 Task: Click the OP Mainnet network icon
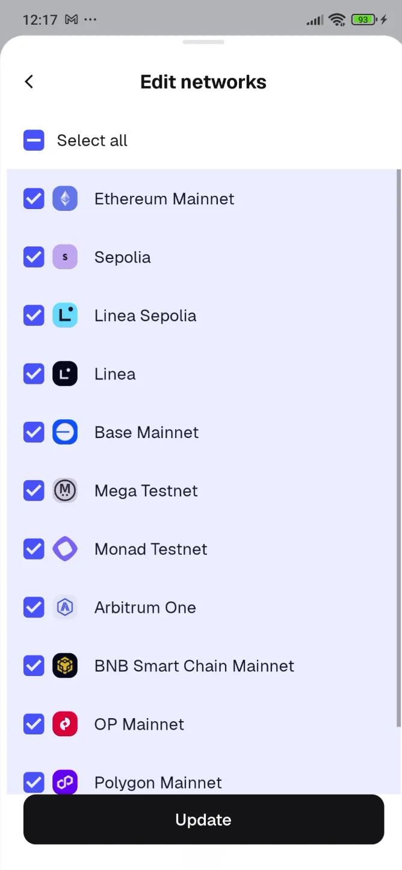[x=65, y=724]
